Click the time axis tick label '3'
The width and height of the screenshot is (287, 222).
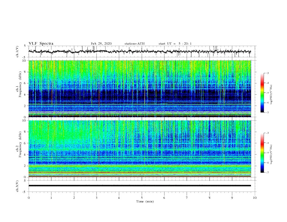click(x=96, y=198)
